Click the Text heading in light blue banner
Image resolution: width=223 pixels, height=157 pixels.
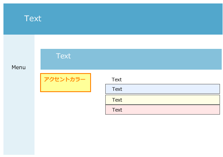(63, 56)
